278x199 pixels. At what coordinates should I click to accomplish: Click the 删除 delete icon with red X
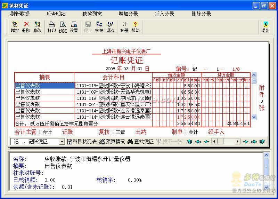[26, 27]
